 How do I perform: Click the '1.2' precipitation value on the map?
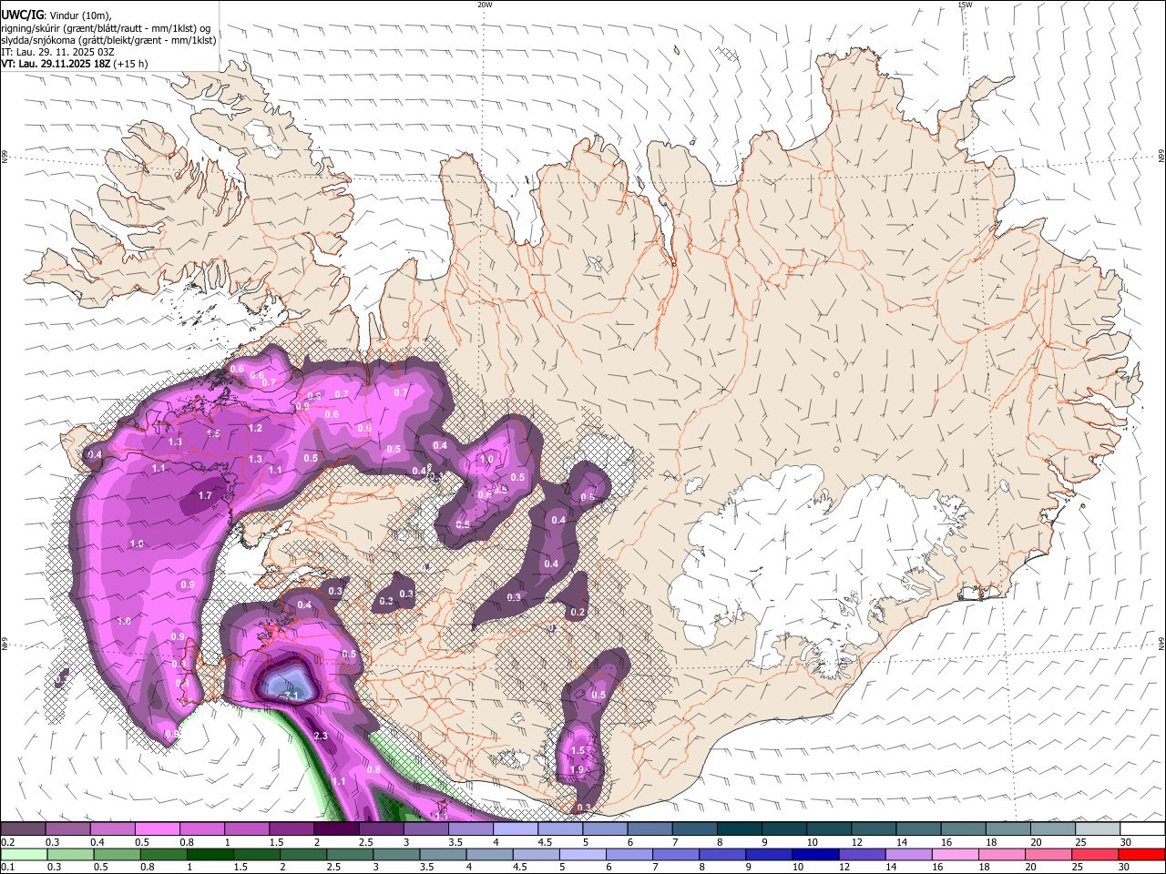256,428
